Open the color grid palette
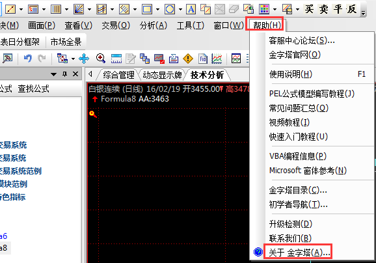 click(x=264, y=9)
